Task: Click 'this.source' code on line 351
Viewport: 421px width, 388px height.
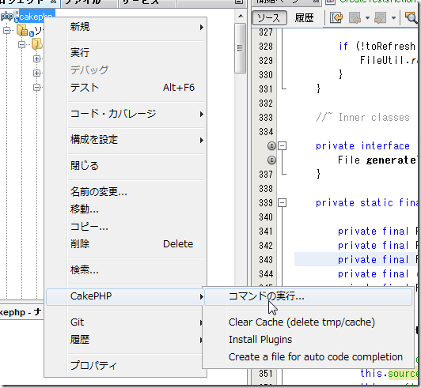Action: pos(389,373)
